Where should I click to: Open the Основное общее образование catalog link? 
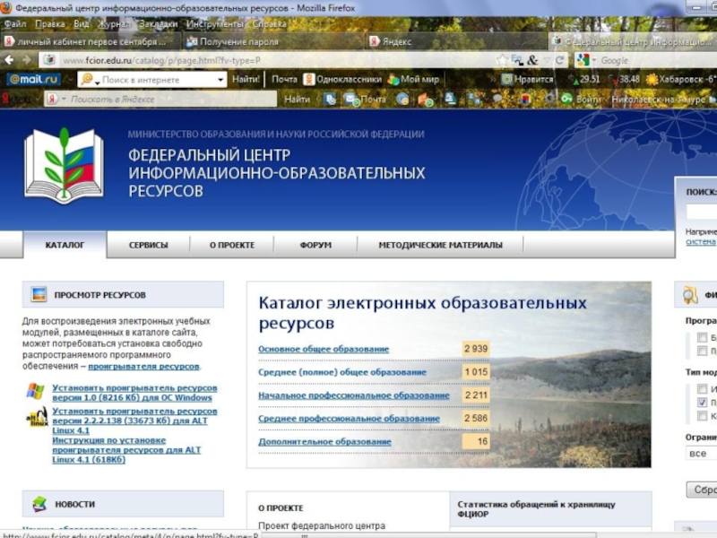[x=324, y=349]
